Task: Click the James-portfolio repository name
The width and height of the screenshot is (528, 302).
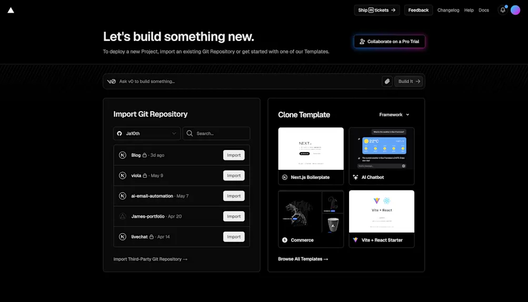Action: [148, 216]
